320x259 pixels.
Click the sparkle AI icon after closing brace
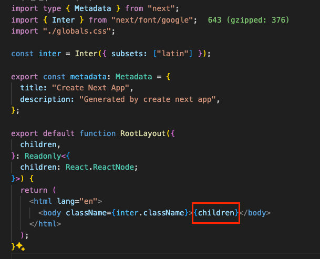[20, 246]
